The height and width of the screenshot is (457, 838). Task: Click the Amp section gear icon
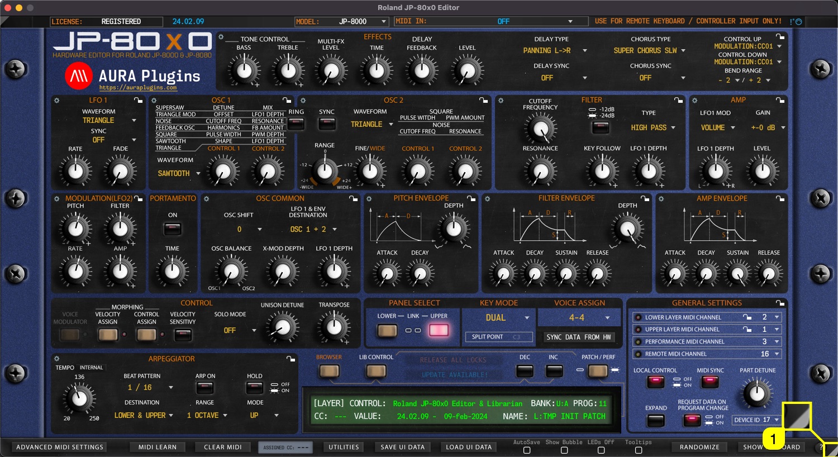click(x=695, y=101)
